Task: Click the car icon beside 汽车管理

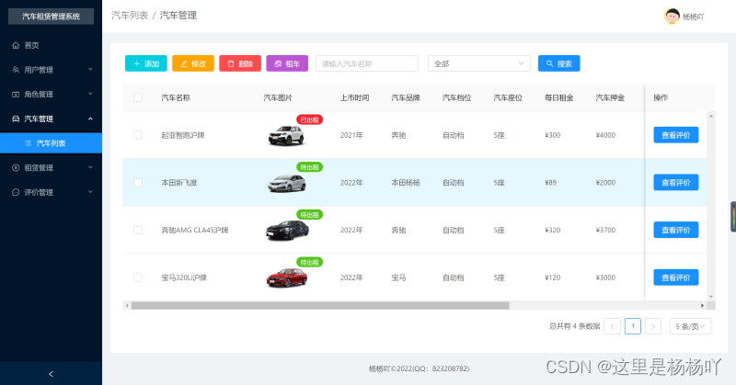Action: pyautogui.click(x=16, y=119)
